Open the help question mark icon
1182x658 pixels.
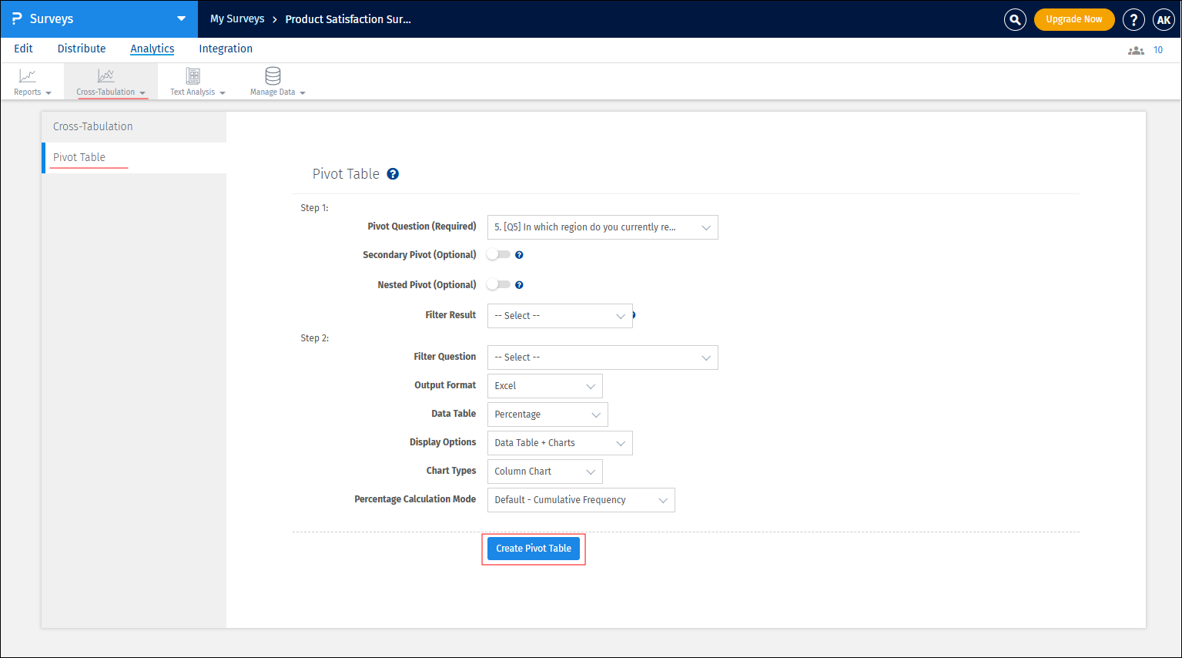[1133, 19]
